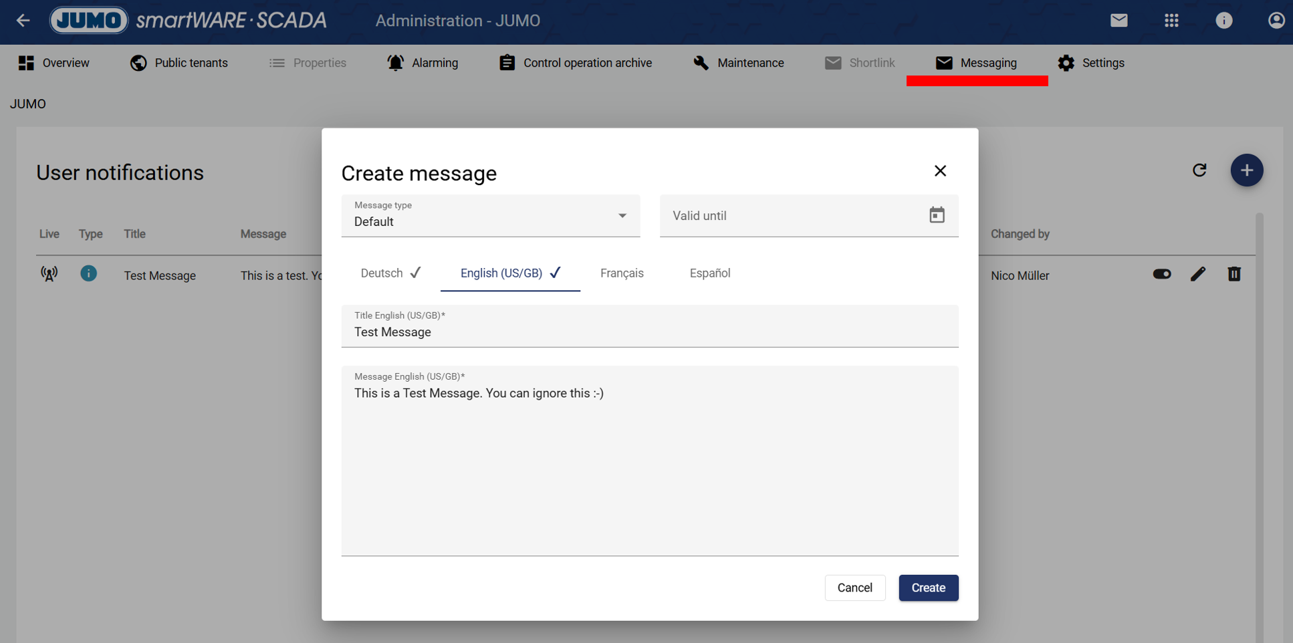Click the back arrow in header
Screen dimensions: 1293x643
[23, 21]
